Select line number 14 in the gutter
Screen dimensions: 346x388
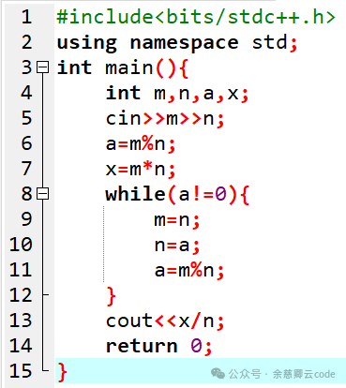[x=21, y=346]
